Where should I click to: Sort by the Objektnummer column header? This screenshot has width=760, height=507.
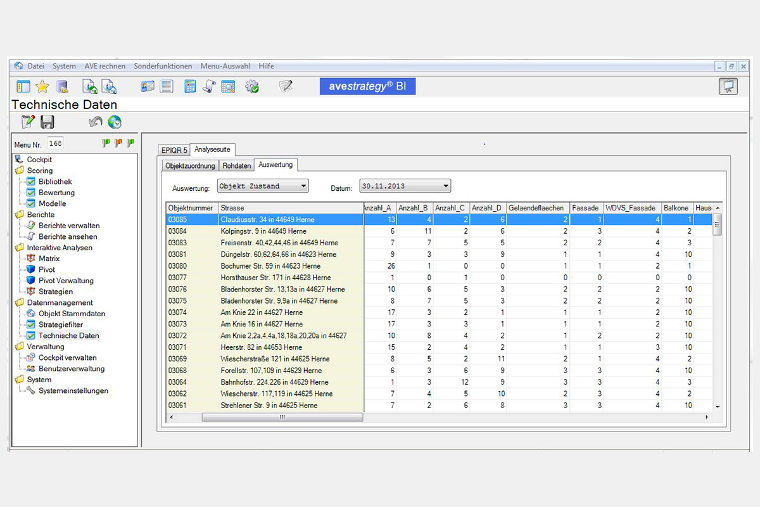click(x=192, y=208)
